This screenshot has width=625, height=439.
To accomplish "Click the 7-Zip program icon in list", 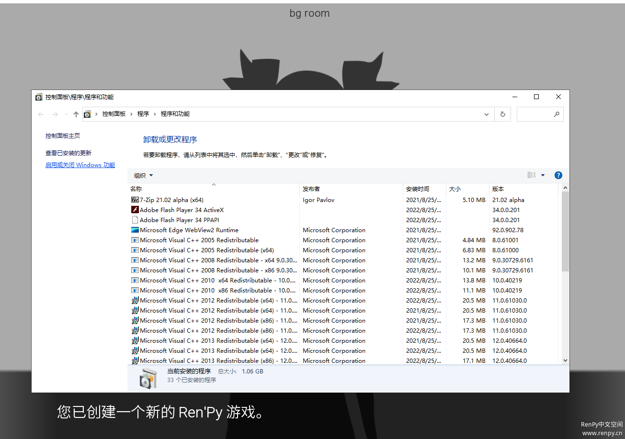I will pyautogui.click(x=135, y=200).
